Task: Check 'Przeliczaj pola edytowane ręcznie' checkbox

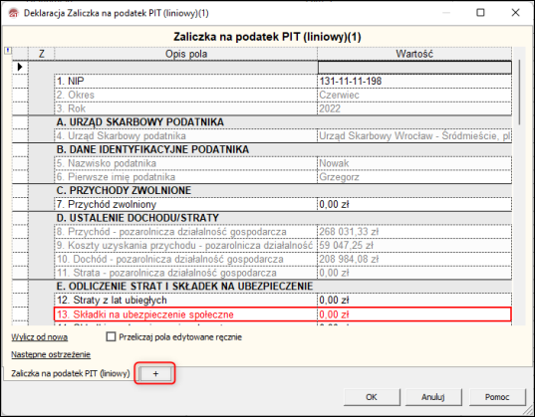Action: [x=111, y=336]
